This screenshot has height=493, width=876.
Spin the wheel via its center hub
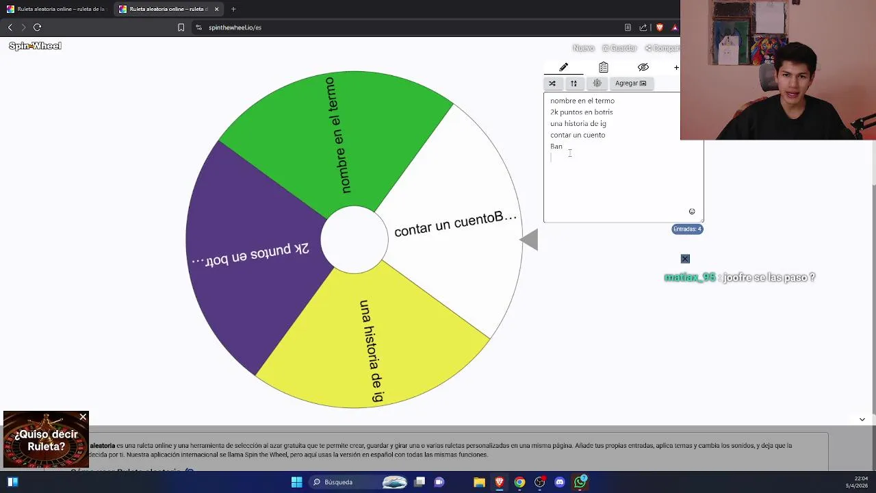(355, 240)
